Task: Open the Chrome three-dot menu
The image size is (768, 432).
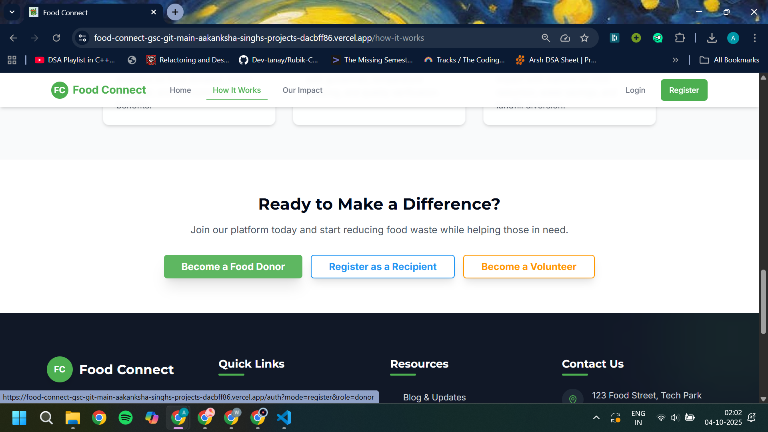Action: click(755, 38)
